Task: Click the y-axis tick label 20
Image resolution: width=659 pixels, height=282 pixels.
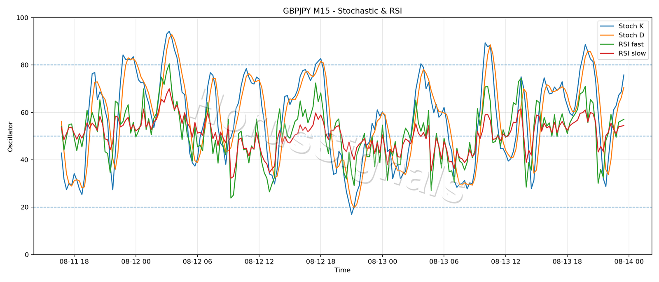Action: click(x=24, y=207)
